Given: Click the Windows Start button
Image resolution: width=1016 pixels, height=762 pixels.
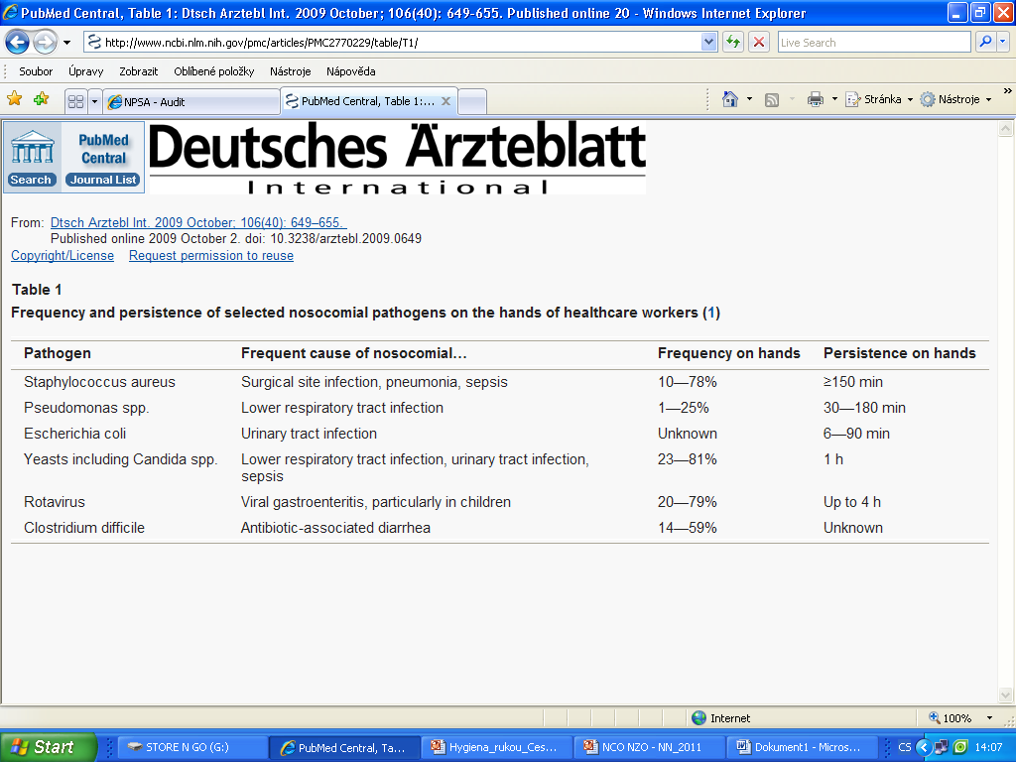Looking at the screenshot, I should tap(48, 747).
